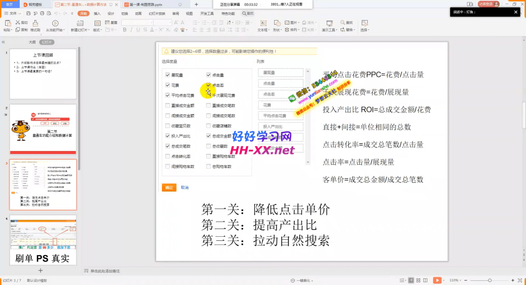Toggle Bold formatting (B)
526x285 pixels.
[124, 30]
